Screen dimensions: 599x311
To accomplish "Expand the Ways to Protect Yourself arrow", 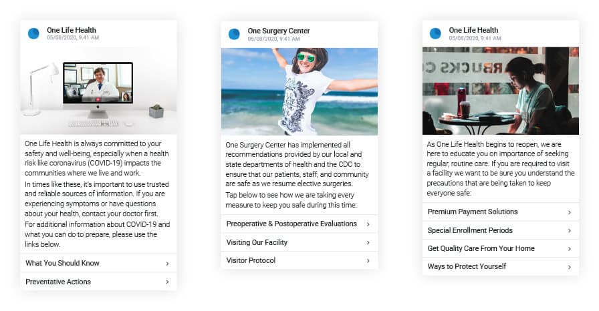I will click(569, 267).
